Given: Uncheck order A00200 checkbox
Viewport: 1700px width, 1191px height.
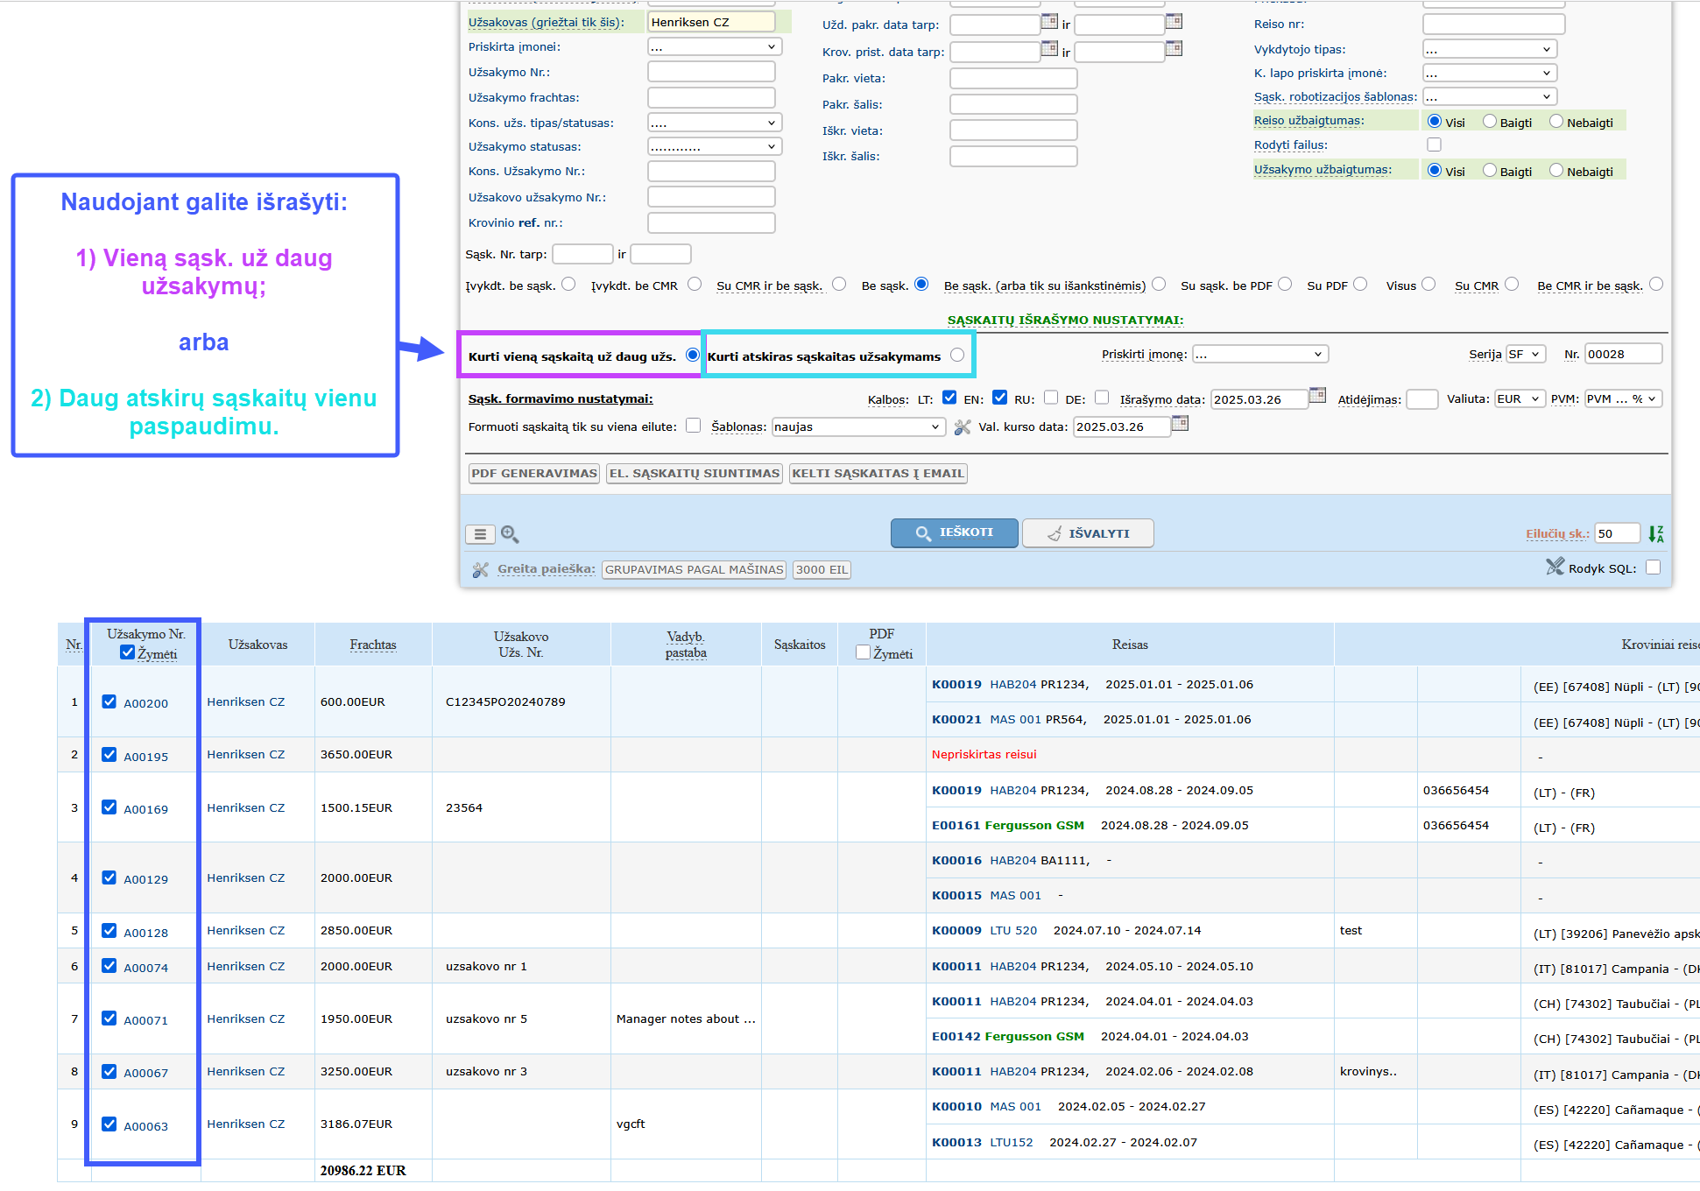Looking at the screenshot, I should tap(109, 701).
